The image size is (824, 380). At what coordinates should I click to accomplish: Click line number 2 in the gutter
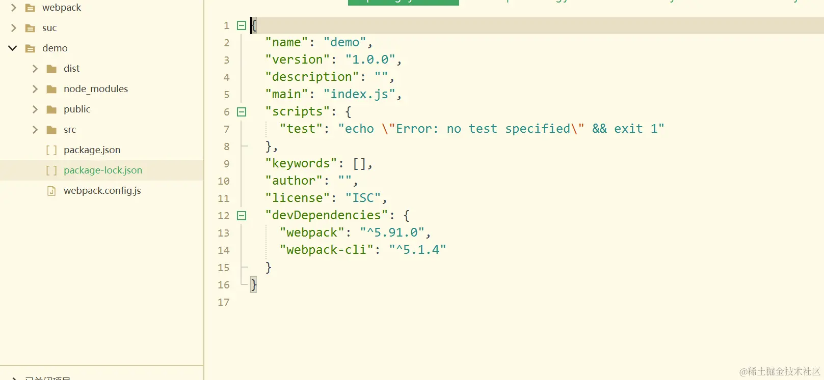tap(227, 43)
